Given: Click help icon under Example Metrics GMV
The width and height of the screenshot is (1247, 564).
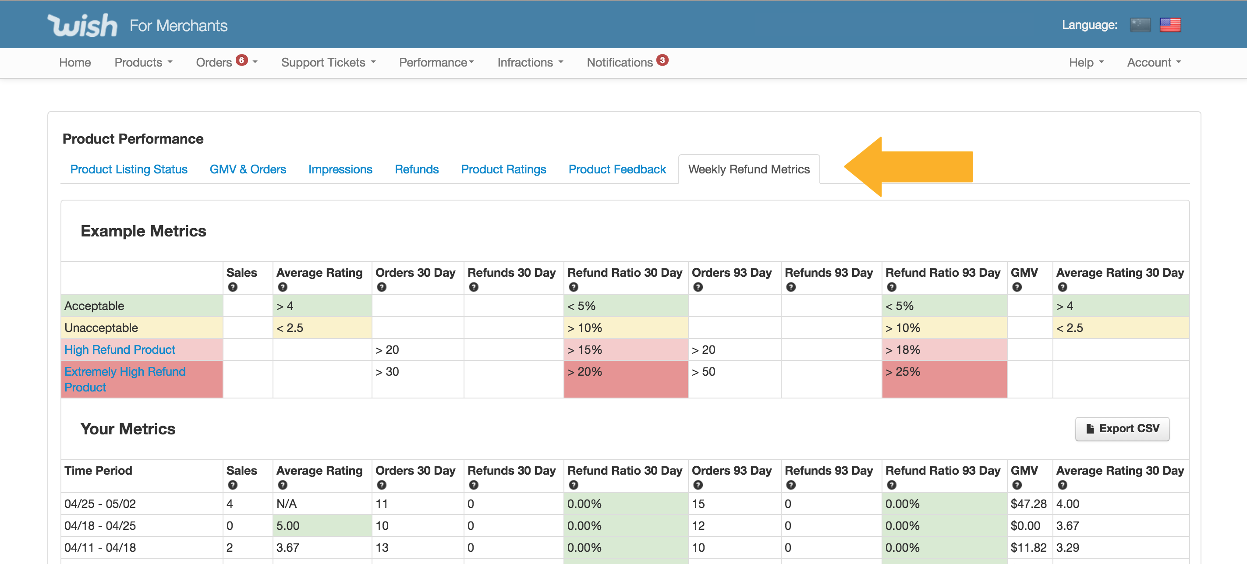Looking at the screenshot, I should coord(1017,287).
